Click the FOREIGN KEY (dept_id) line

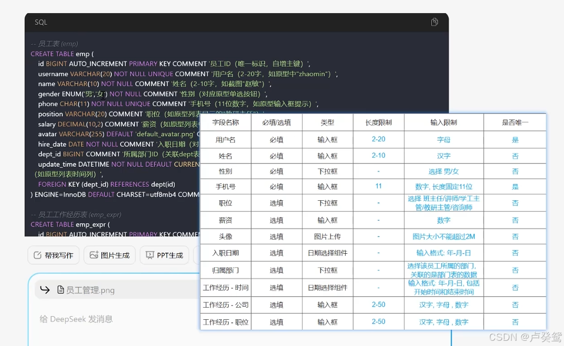click(x=107, y=185)
